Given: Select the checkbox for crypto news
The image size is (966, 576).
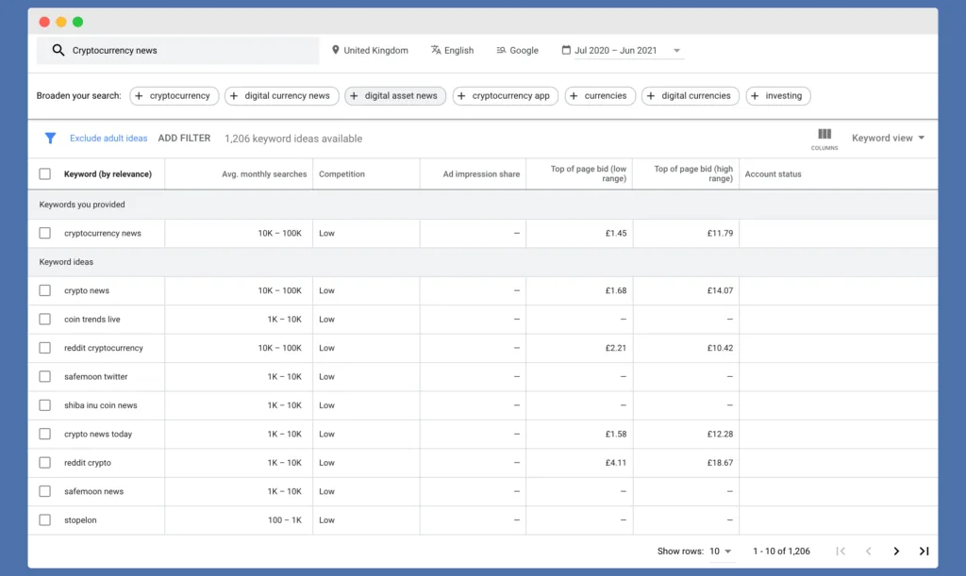Looking at the screenshot, I should pos(43,290).
